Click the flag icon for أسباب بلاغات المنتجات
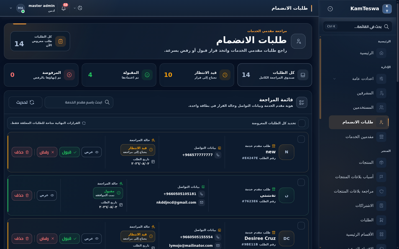Viewport: 399px width, 249px height. tap(382, 177)
